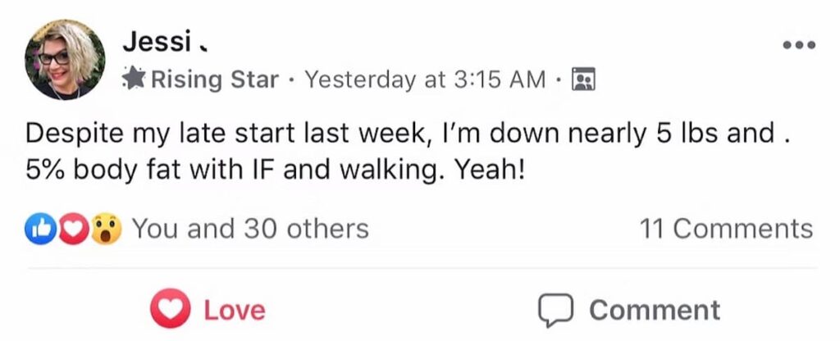
Task: View who reacted: You and 30 others
Action: click(249, 229)
